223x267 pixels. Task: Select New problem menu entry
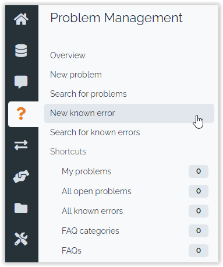pyautogui.click(x=76, y=75)
